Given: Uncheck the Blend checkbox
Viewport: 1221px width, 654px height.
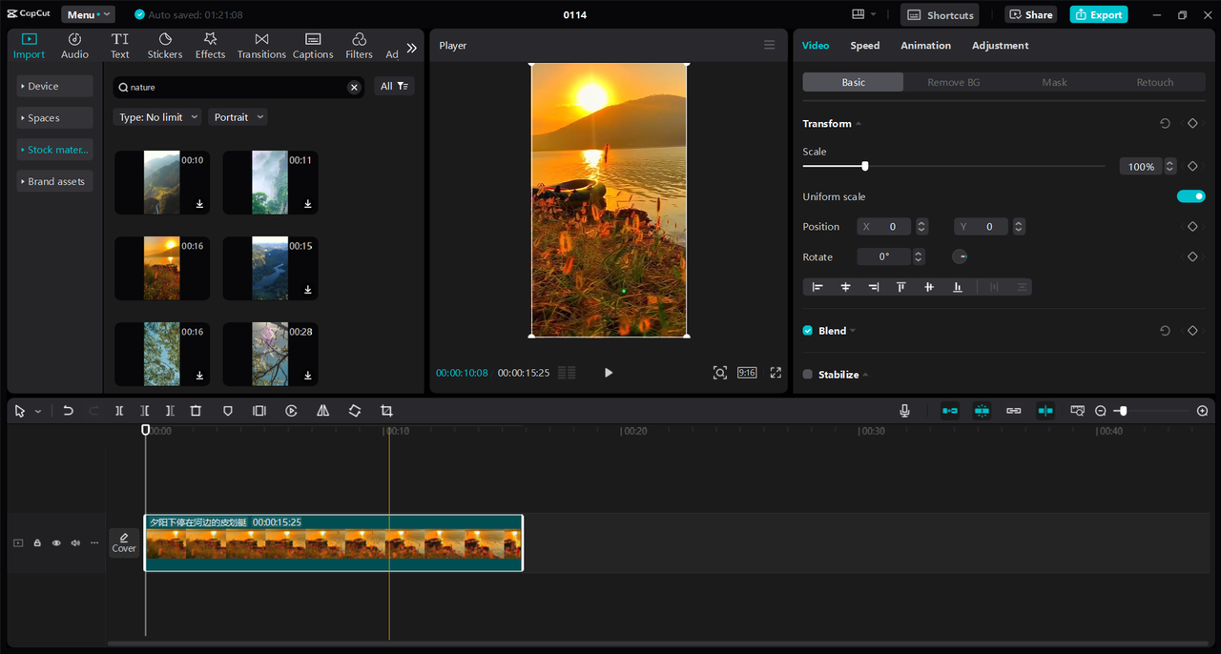Looking at the screenshot, I should pyautogui.click(x=808, y=331).
